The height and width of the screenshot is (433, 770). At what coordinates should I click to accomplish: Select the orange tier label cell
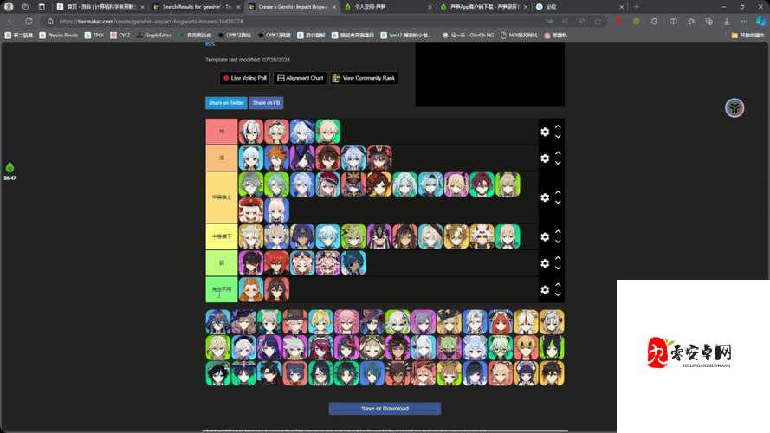(x=222, y=158)
